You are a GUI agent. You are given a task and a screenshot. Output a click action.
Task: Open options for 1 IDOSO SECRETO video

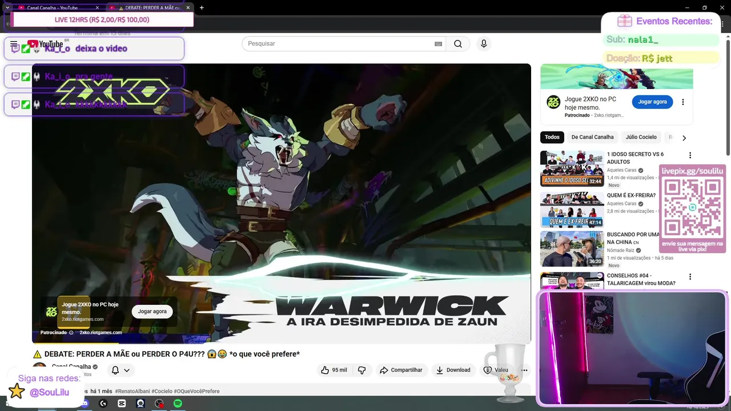(x=690, y=155)
